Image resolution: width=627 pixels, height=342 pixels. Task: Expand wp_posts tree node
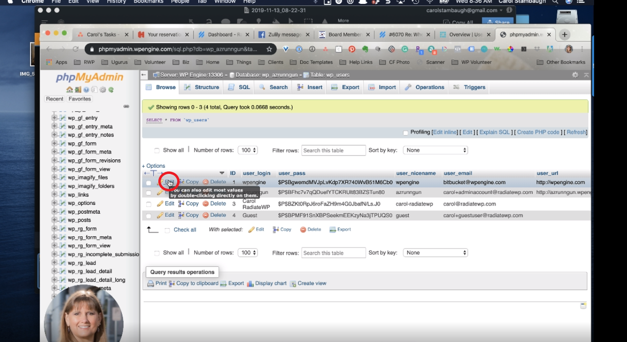pyautogui.click(x=55, y=220)
